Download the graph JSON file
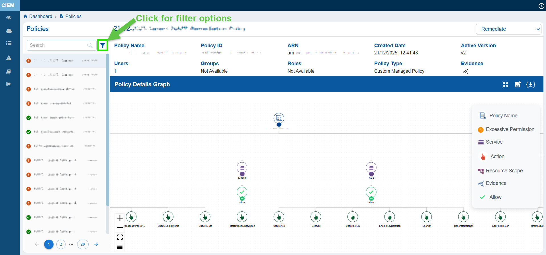546x255 pixels. [x=530, y=84]
